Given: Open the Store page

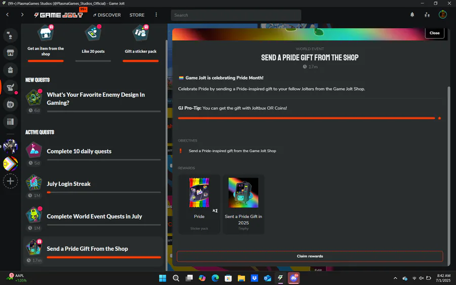Looking at the screenshot, I should coord(137,15).
